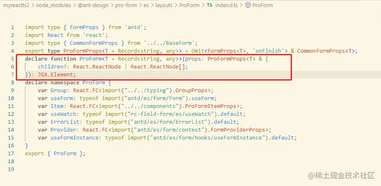This screenshot has height=186, width=381.
Task: Click 'FormProviderProps' on line 14
Action: coord(238,130)
